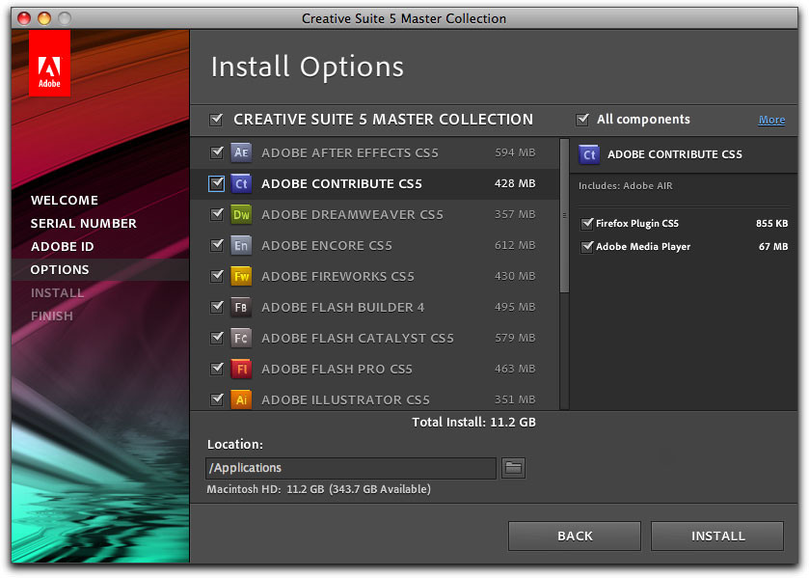809x578 pixels.
Task: Click the Flash Catalyst Fc icon
Action: pyautogui.click(x=241, y=338)
